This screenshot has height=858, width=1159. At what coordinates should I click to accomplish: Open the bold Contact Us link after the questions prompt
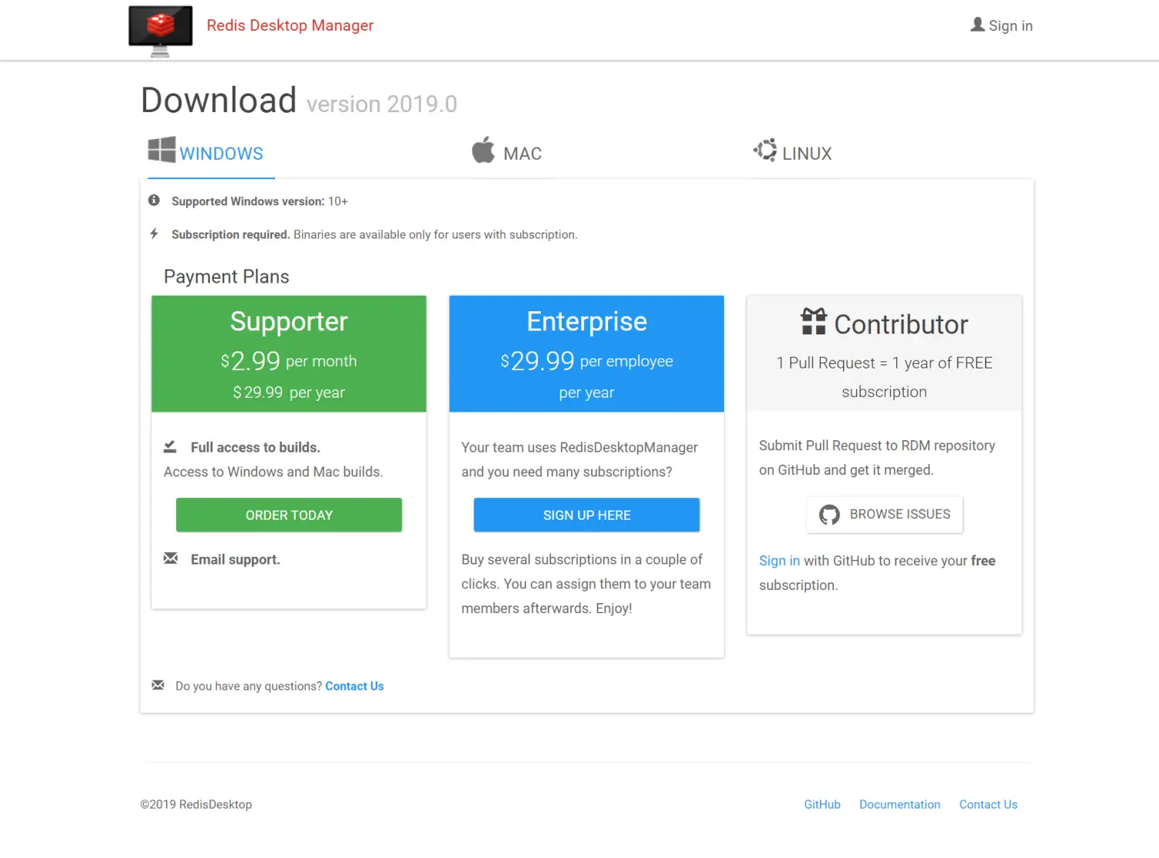355,686
